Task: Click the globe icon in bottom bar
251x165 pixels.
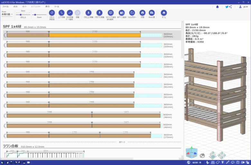Action: [189, 163]
